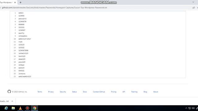Screen dimensions: 198x111
Task: Click the 'siteadmin' line
Action: coord(23,36)
